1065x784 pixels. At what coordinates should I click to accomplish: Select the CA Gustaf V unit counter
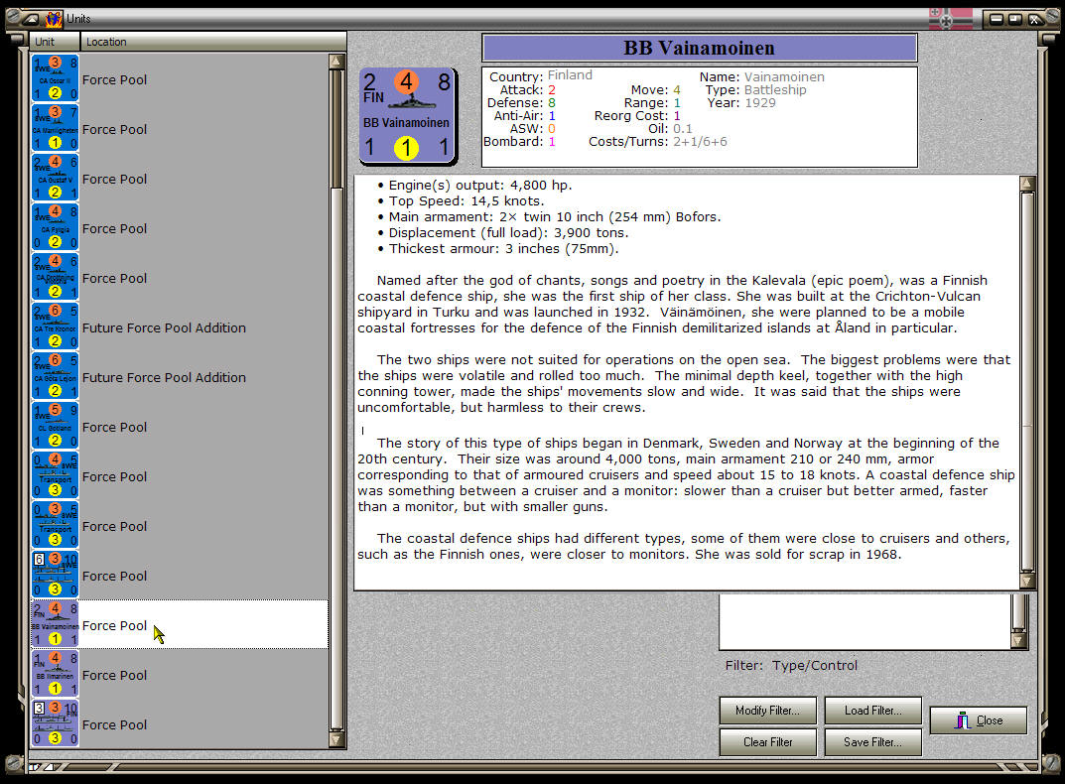point(55,178)
